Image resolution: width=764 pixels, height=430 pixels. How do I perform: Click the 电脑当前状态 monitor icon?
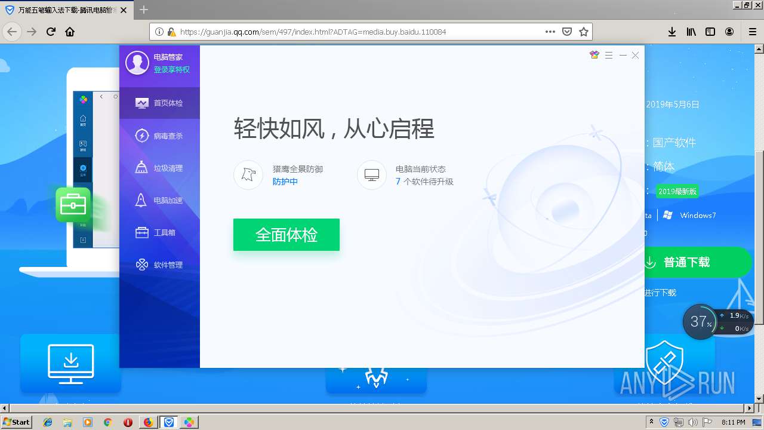pos(372,175)
